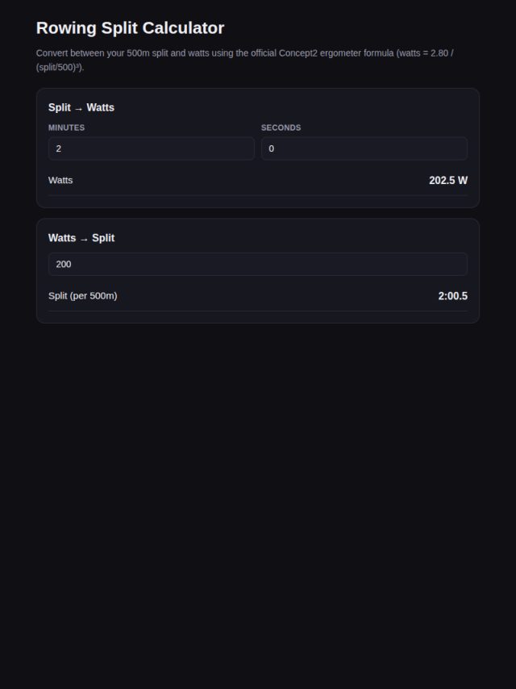Click the divider line under the Watts result
516x689 pixels.
(258, 195)
